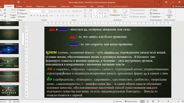Screen dimensions: 184x103
Task: Toggle Italic (К) formatting
Action: (x=34, y=15)
